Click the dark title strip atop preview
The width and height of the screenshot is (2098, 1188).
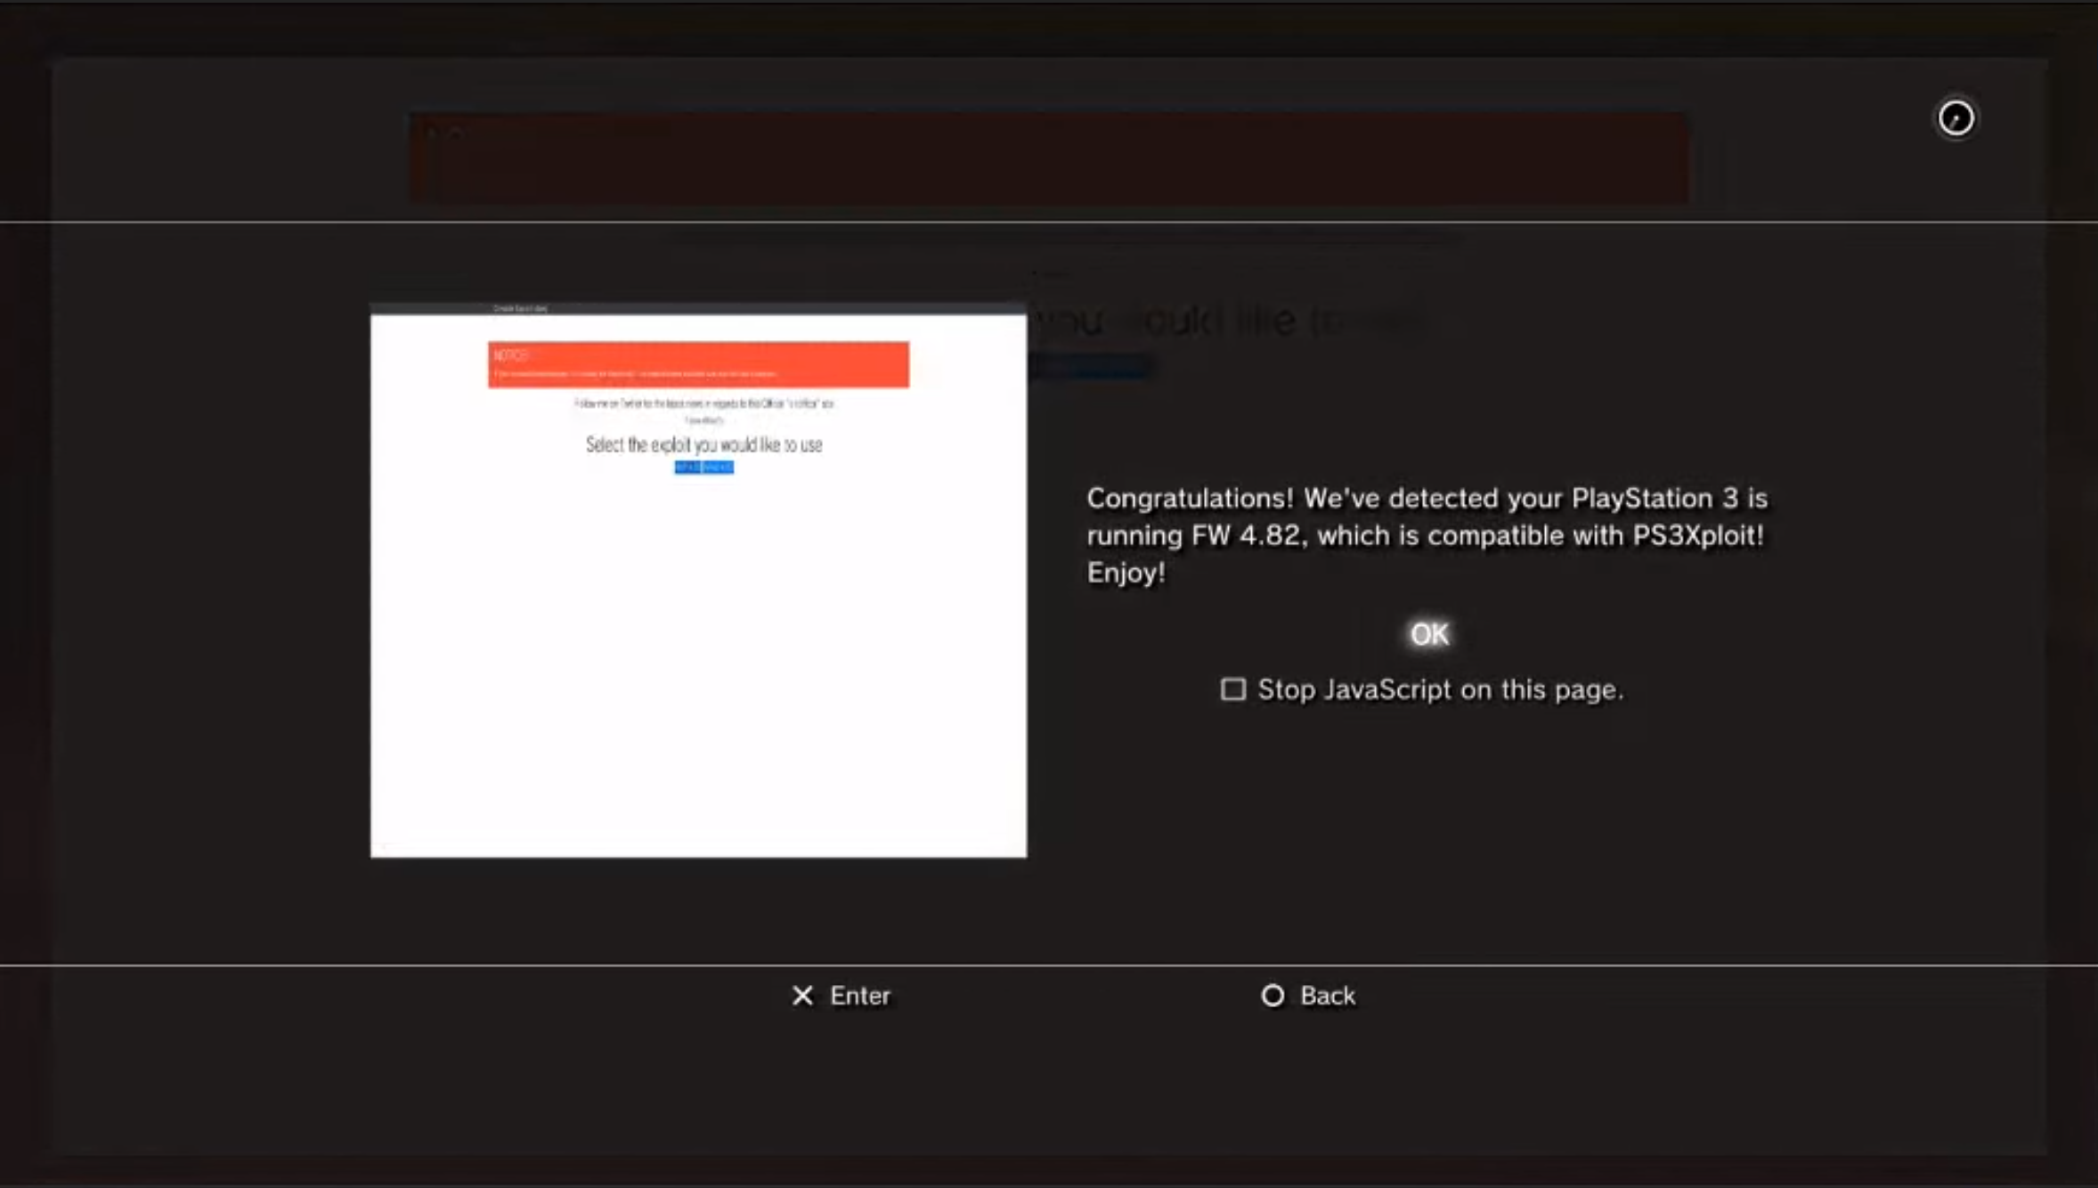(x=698, y=308)
